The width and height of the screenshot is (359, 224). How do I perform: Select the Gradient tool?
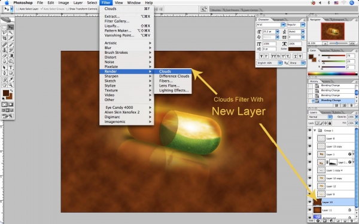pyautogui.click(x=11, y=56)
